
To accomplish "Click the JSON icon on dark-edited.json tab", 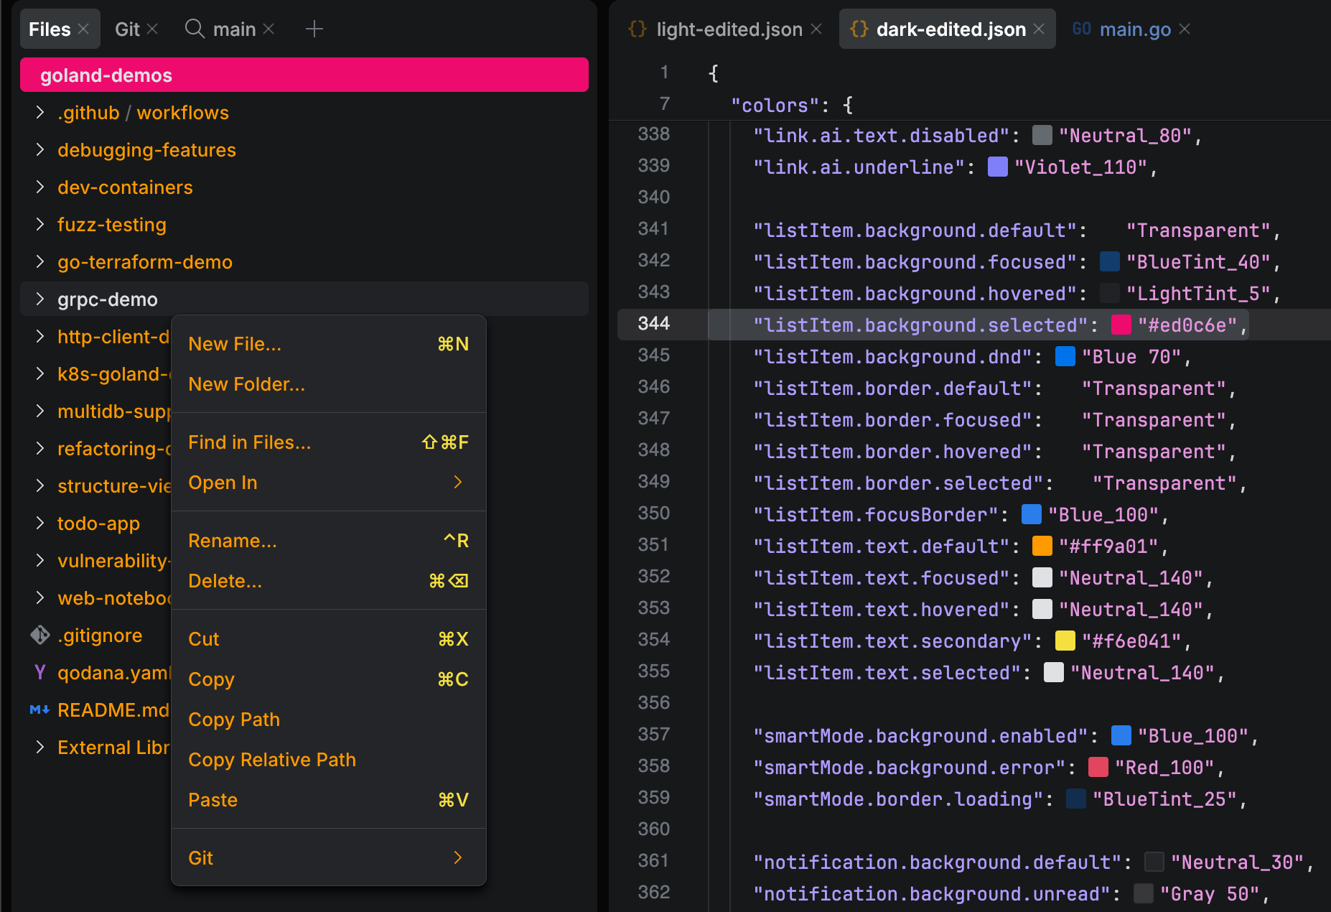I will pyautogui.click(x=859, y=29).
